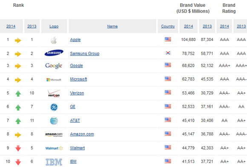Sort by Brand Value 2014 header
The width and height of the screenshot is (247, 167).
pos(188,26)
